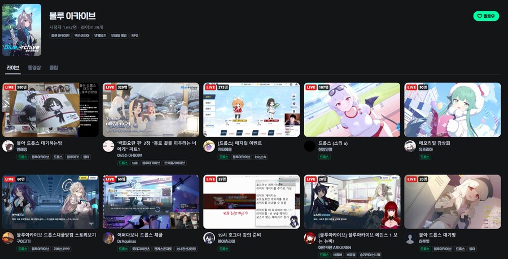Click black avatar beside 드롭스 (소리 x)

[310, 146]
